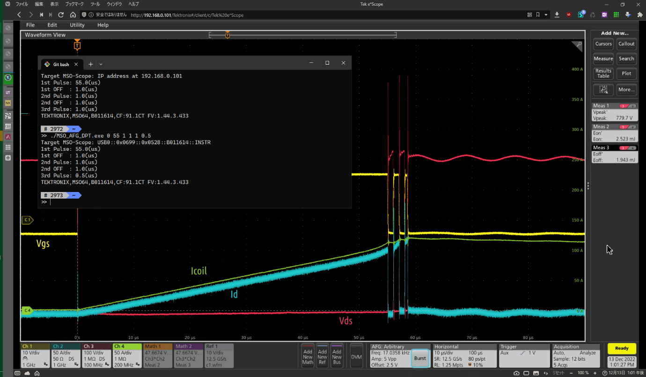
Task: Select the Meas 1 Vpeak badge
Action: click(x=614, y=112)
